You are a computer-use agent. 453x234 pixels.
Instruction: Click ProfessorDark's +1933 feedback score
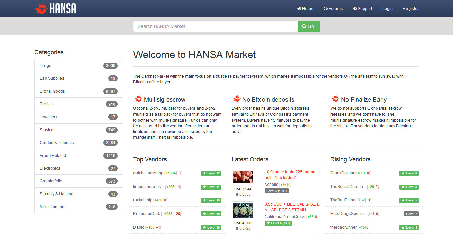168,214
